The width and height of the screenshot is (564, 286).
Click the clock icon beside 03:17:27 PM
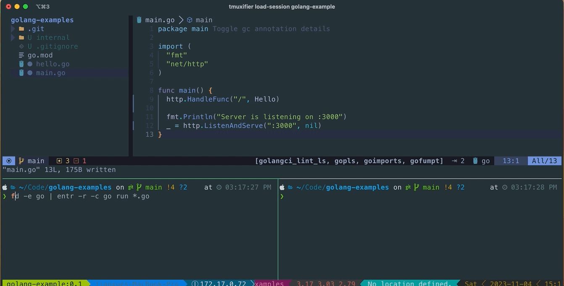click(x=219, y=187)
